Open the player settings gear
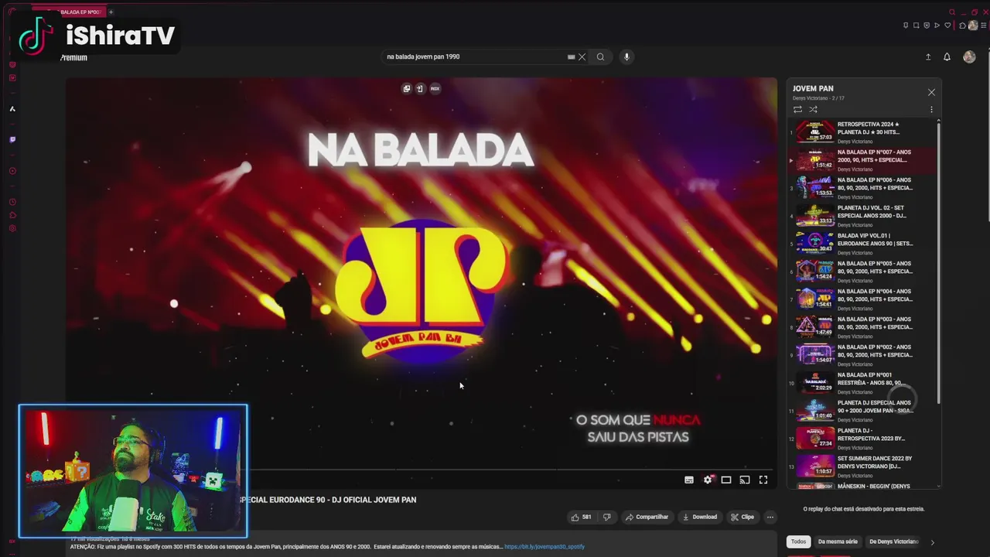 pyautogui.click(x=708, y=480)
